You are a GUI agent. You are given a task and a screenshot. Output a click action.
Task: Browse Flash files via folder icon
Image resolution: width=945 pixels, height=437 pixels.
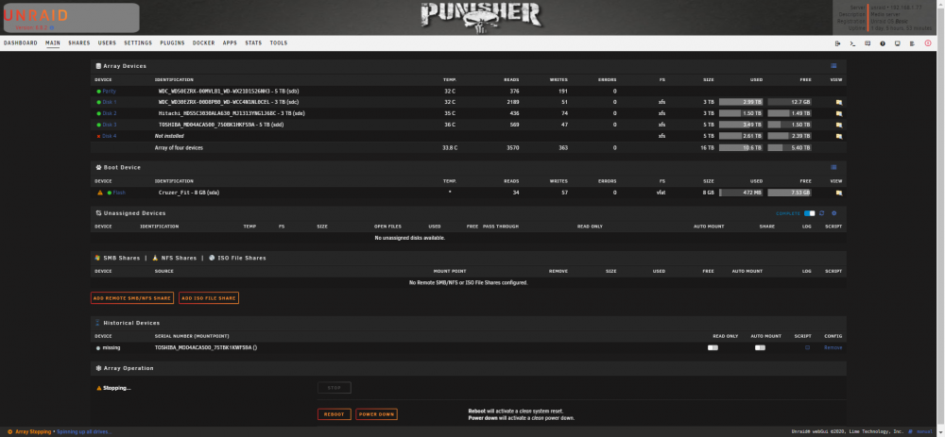[x=838, y=193]
